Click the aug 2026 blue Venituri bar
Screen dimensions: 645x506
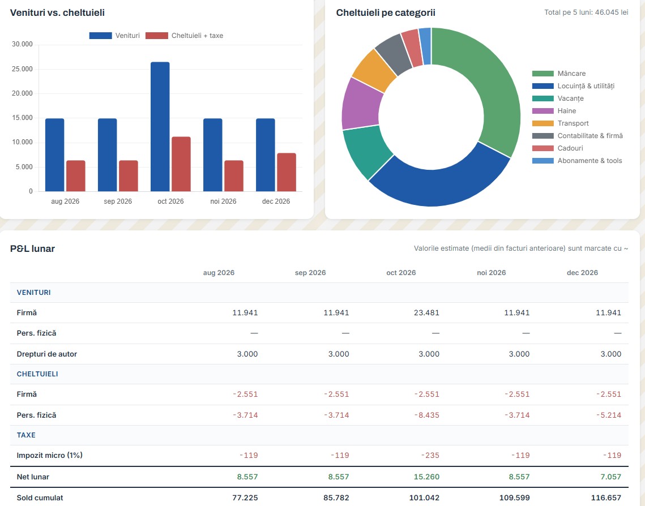click(55, 155)
